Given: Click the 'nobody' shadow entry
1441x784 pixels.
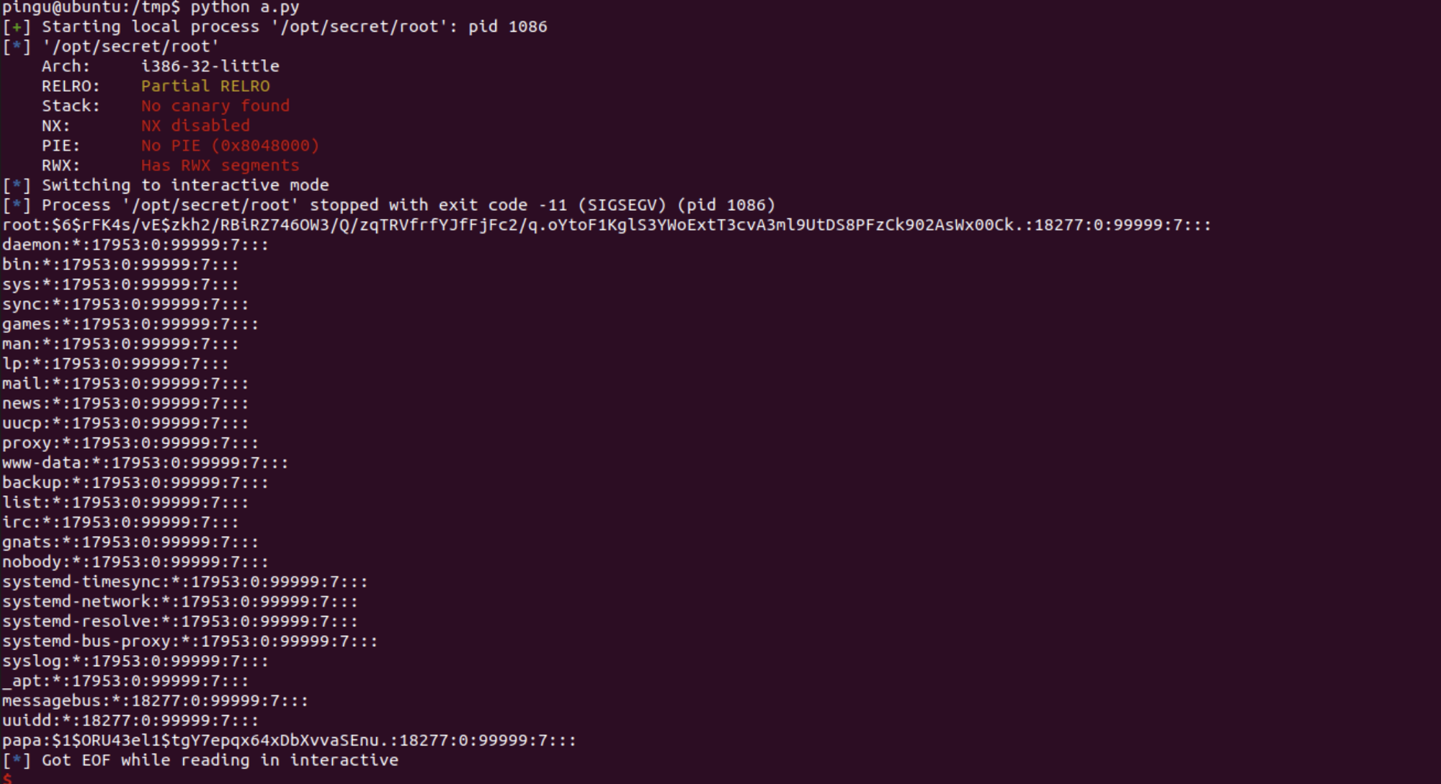Looking at the screenshot, I should pos(135,562).
